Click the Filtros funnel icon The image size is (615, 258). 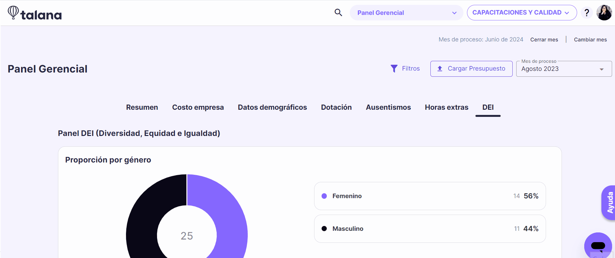pos(394,69)
